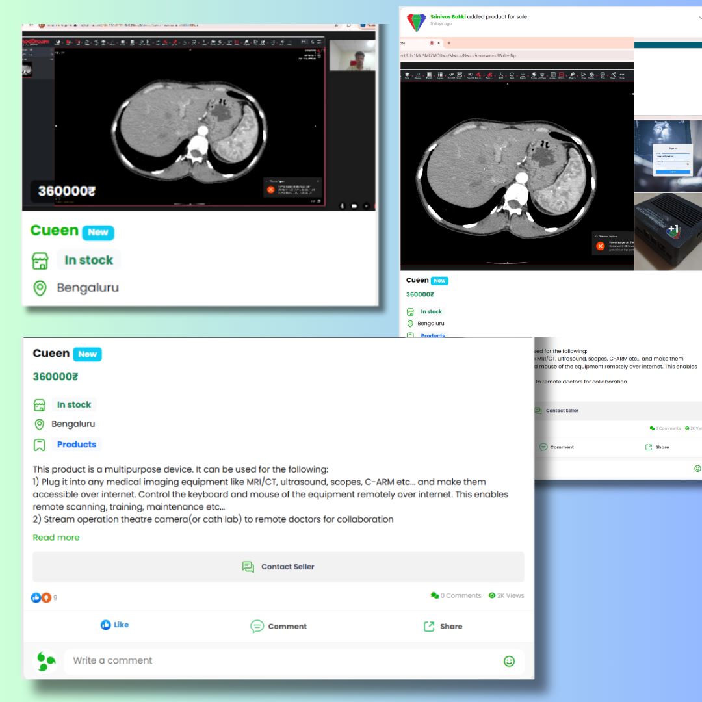Click the 2K Views label in the description card

click(510, 595)
